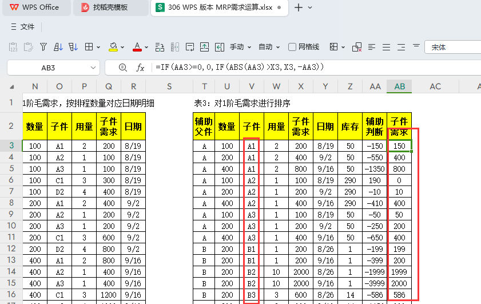The height and width of the screenshot is (304, 481).
Task: Select column header N
Action: point(35,86)
